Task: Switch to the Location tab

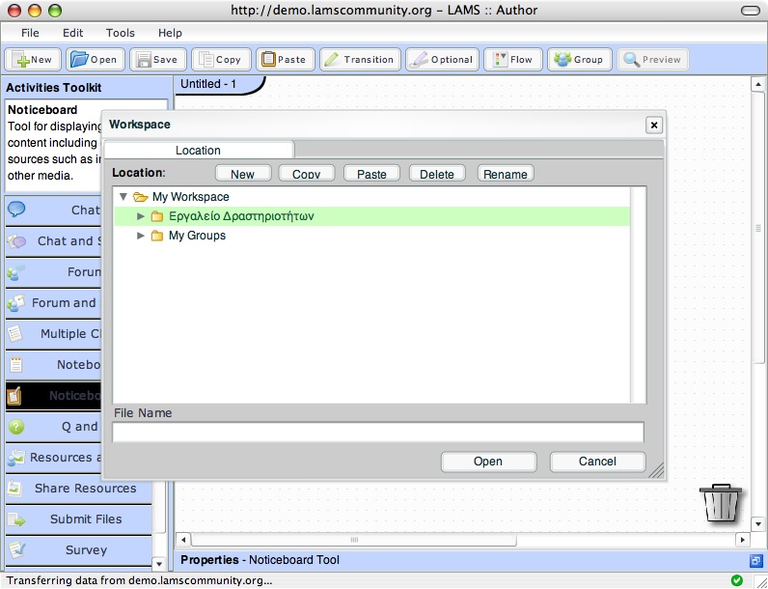Action: [198, 151]
